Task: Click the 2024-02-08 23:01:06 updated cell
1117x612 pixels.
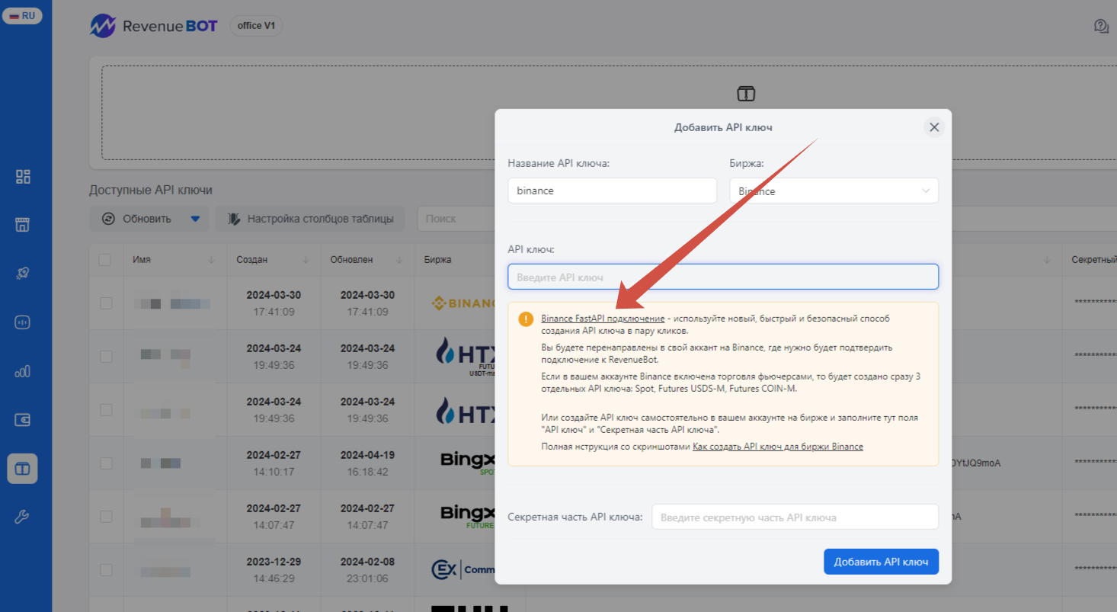Action: pos(367,570)
